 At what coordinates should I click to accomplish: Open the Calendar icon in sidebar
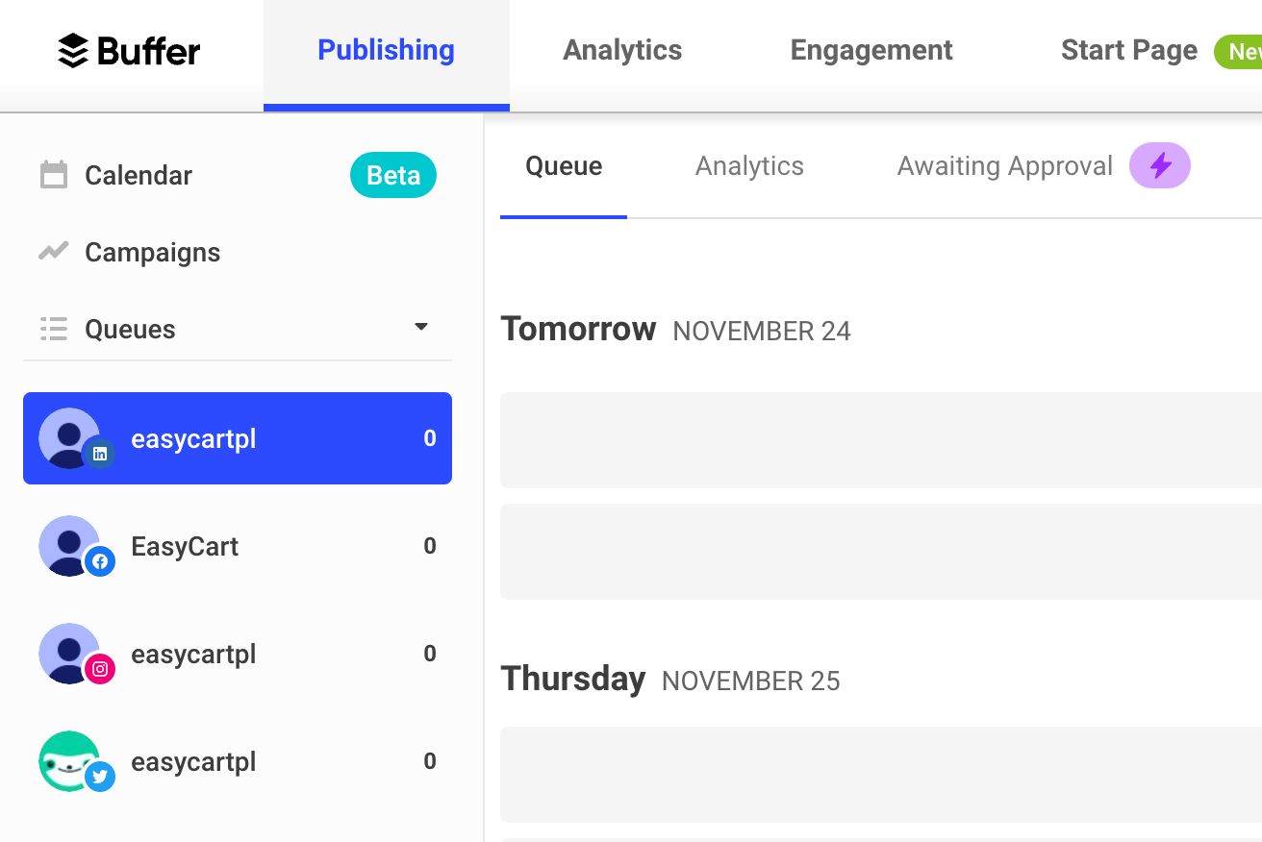click(54, 175)
